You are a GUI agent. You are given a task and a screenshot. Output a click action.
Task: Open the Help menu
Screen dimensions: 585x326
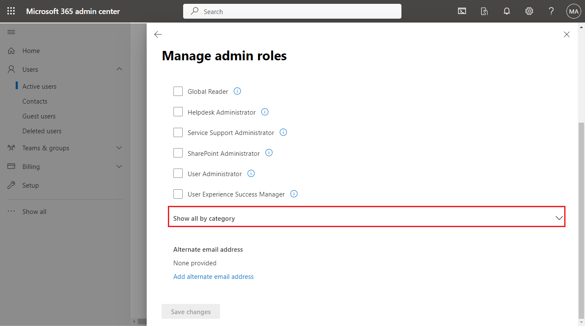click(551, 11)
